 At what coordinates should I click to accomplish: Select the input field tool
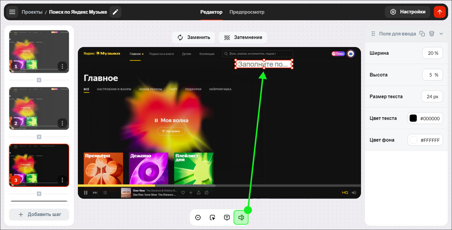[241, 218]
